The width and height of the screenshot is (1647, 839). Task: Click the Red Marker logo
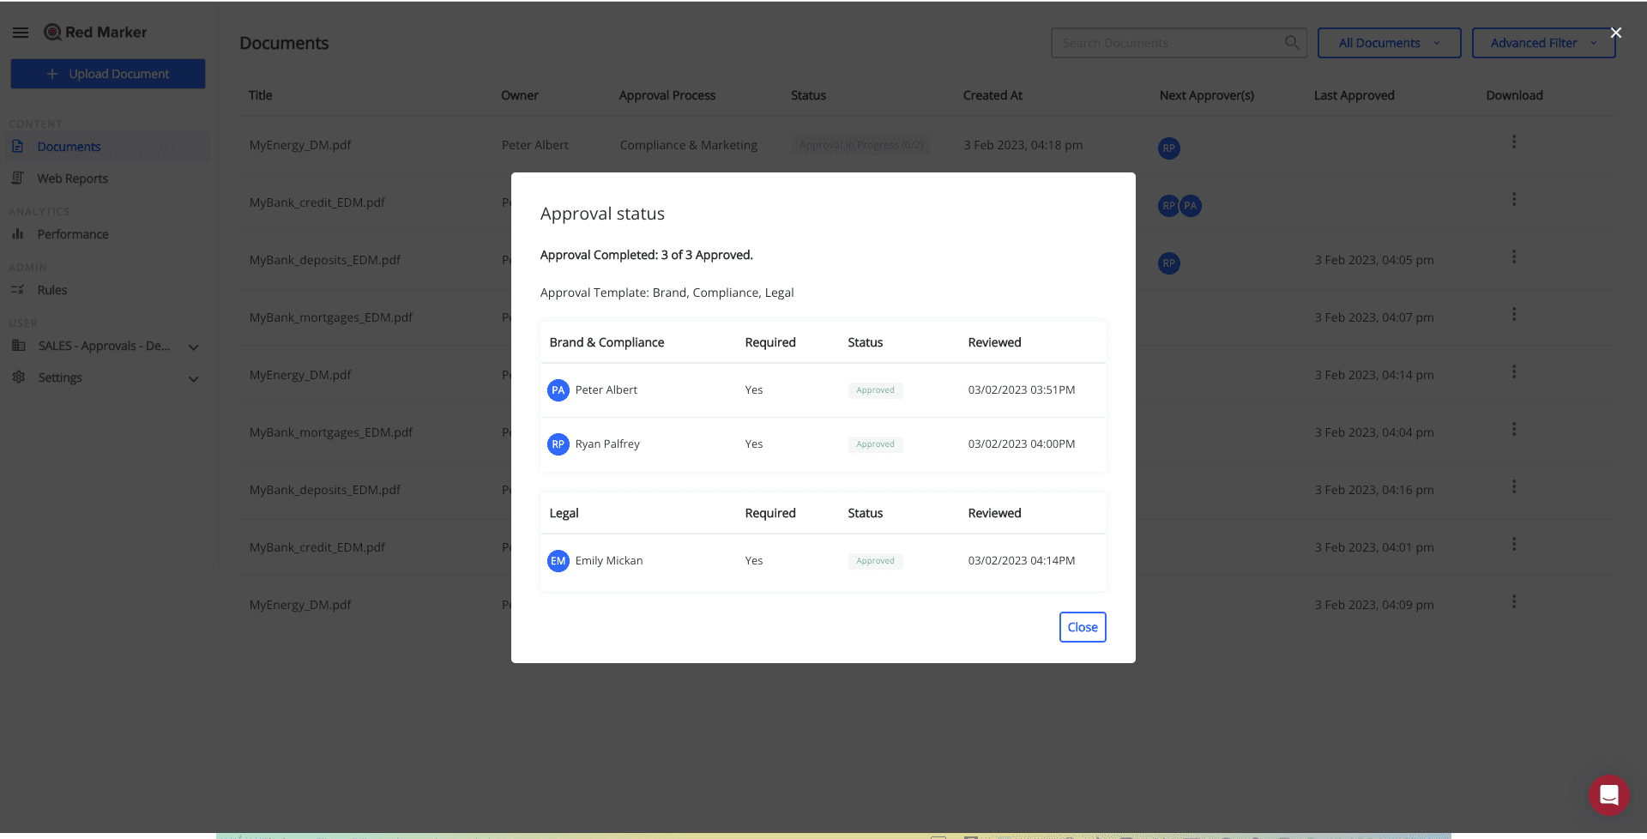pyautogui.click(x=95, y=33)
